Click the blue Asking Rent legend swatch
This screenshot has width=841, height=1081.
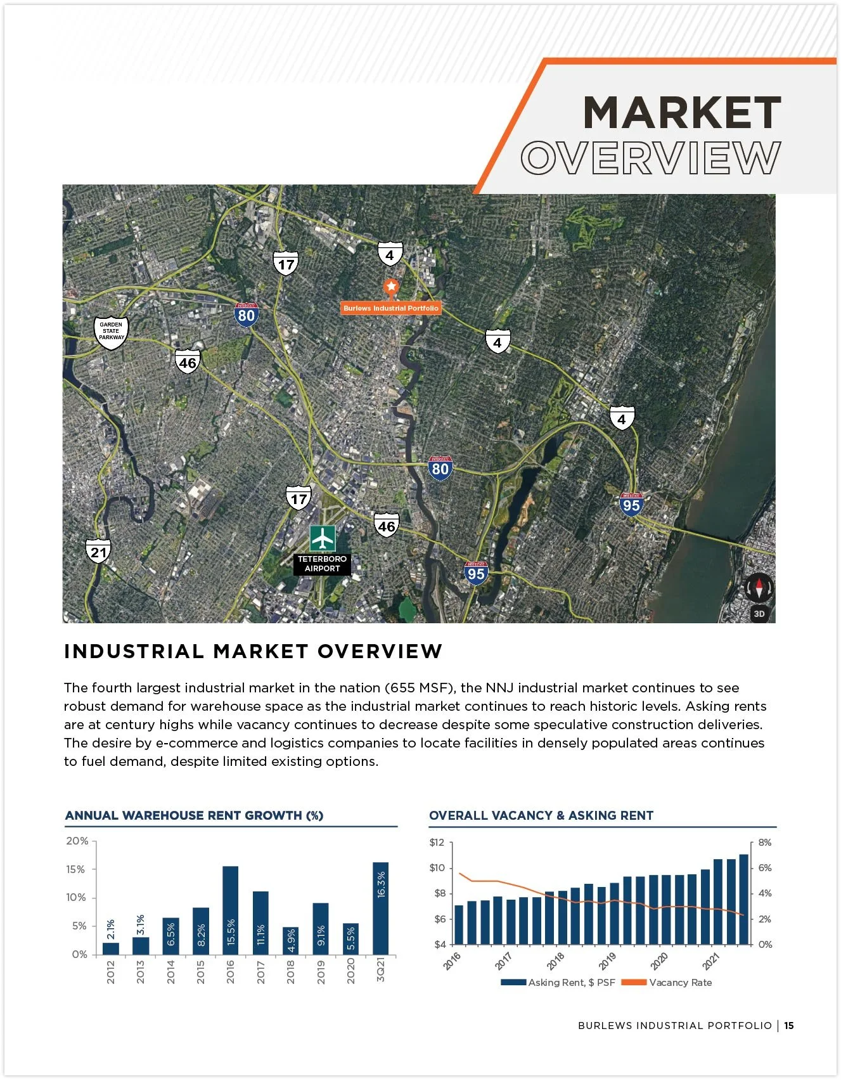coord(513,982)
